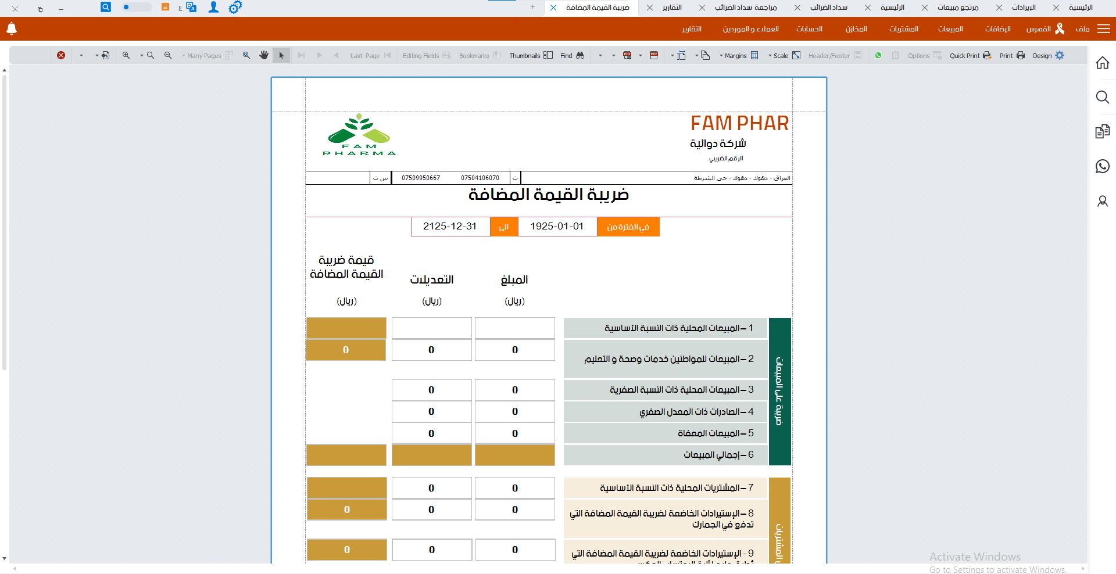This screenshot has width=1116, height=574.
Task: Click the 1925-01-01 start date field
Action: (x=557, y=227)
